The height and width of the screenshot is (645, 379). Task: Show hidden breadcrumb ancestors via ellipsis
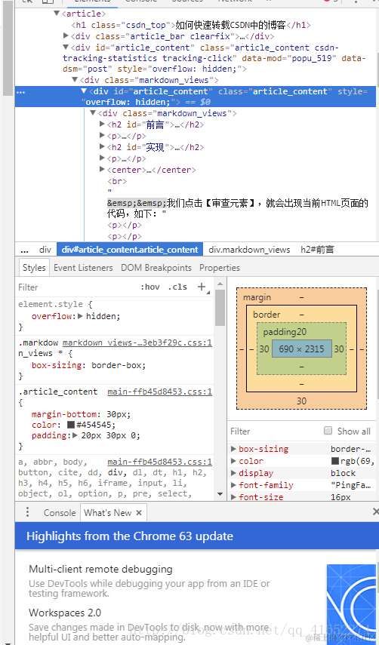24,250
